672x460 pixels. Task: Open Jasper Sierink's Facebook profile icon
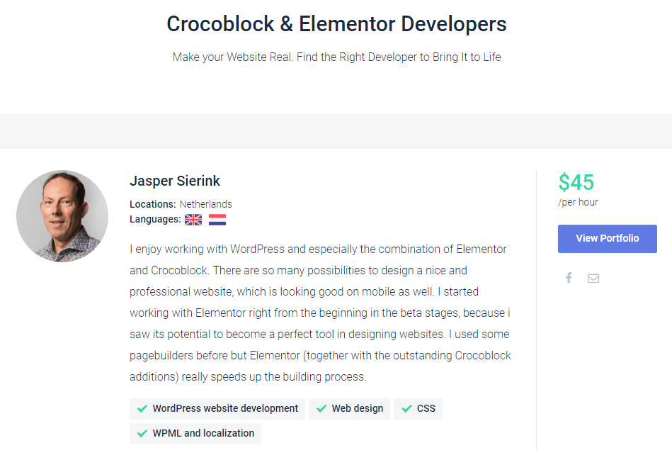pos(569,278)
